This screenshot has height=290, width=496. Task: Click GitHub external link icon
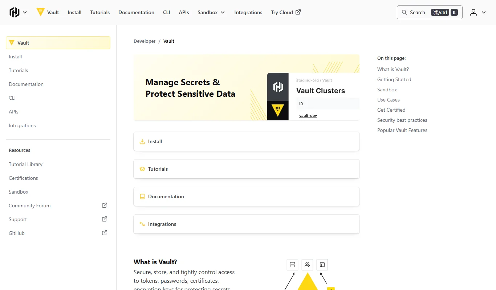coord(105,233)
